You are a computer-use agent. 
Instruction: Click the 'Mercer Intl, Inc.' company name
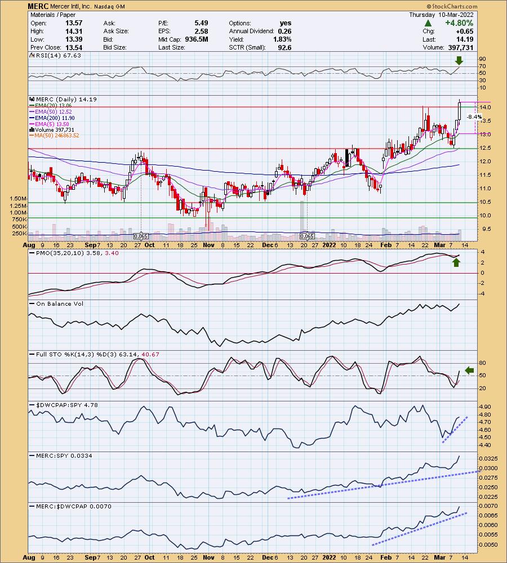[x=70, y=6]
